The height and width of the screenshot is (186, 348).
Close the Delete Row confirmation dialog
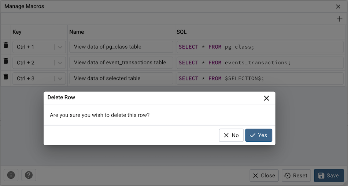pos(266,98)
